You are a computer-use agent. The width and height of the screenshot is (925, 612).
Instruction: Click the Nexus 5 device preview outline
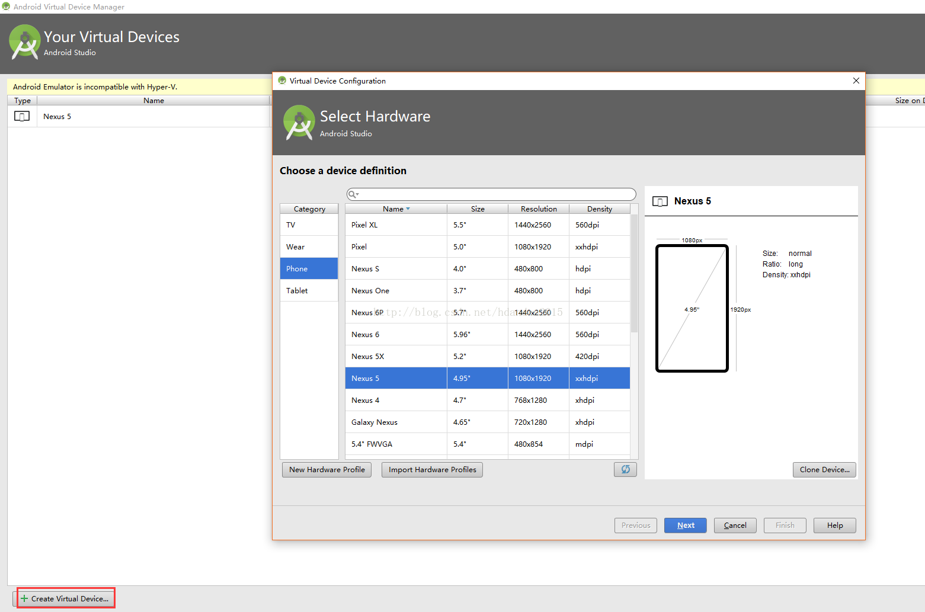692,308
